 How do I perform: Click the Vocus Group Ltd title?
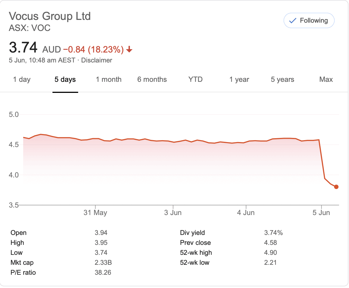(50, 16)
